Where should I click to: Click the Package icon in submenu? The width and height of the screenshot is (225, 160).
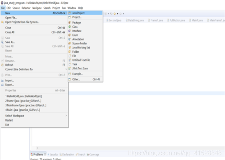[x=70, y=23]
